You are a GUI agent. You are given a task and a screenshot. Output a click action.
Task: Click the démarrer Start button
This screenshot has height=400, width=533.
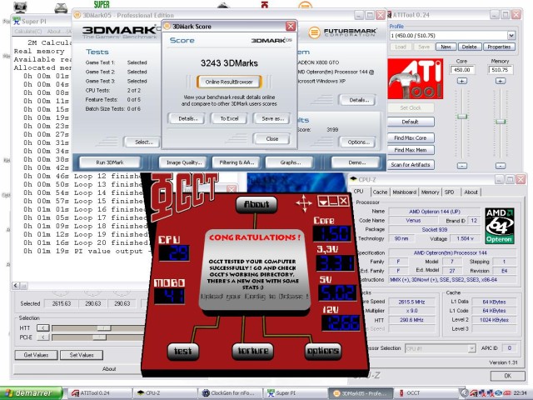pos(32,393)
